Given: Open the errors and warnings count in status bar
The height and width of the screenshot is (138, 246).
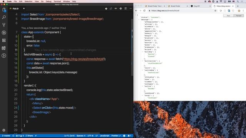Looking at the screenshot, I should [20, 136].
